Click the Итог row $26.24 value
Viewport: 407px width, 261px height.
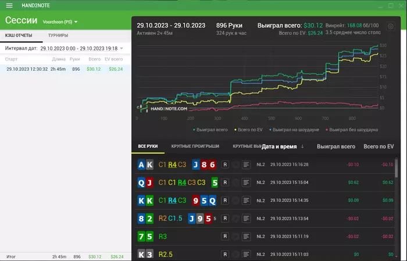coord(117,257)
